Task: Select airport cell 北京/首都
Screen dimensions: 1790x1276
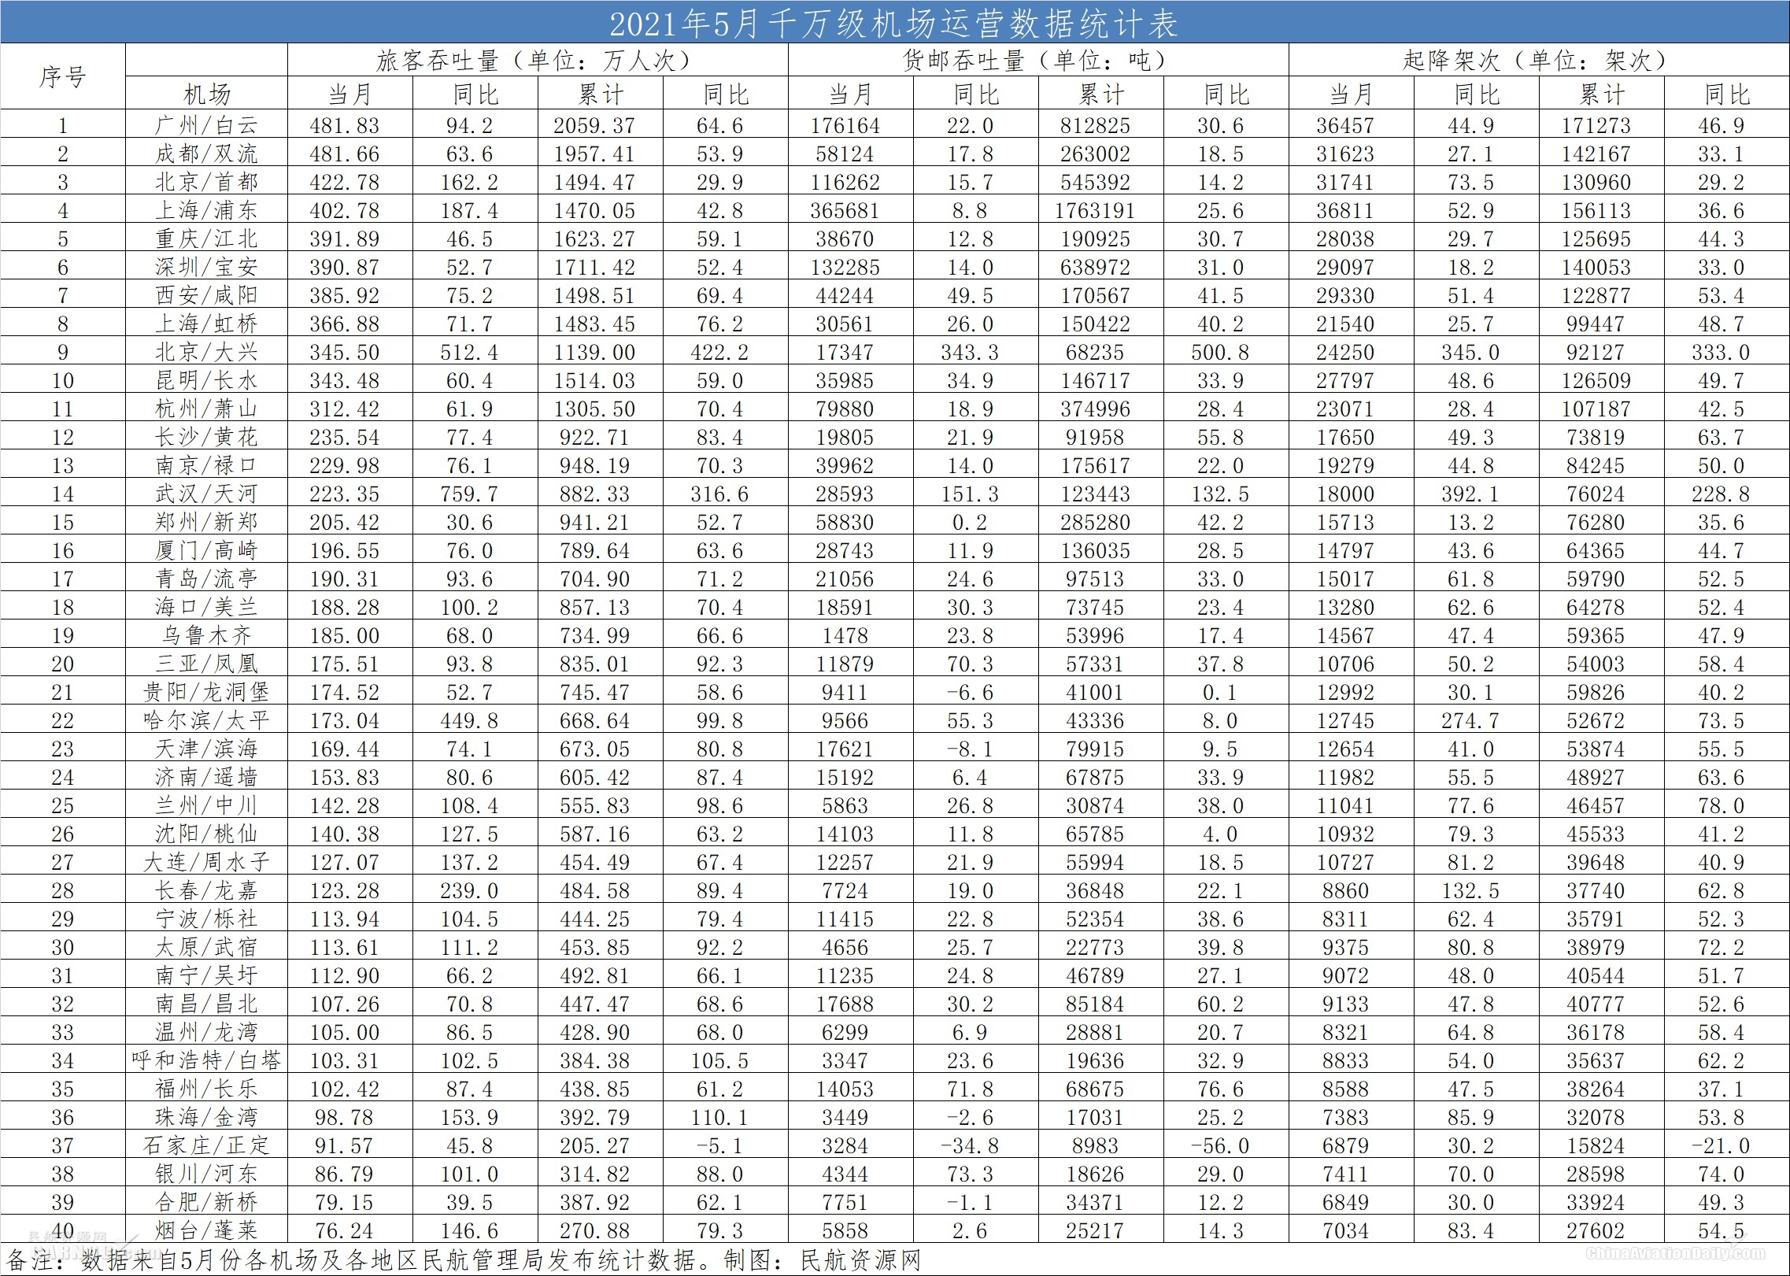Action: (x=207, y=182)
